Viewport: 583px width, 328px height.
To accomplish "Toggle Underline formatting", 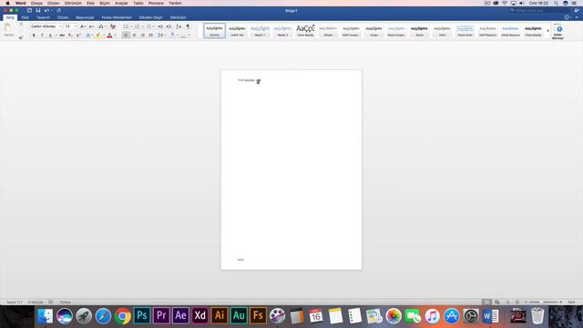I will (x=50, y=35).
